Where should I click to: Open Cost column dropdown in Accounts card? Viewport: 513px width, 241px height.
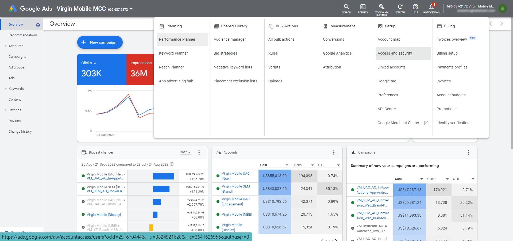(x=287, y=165)
